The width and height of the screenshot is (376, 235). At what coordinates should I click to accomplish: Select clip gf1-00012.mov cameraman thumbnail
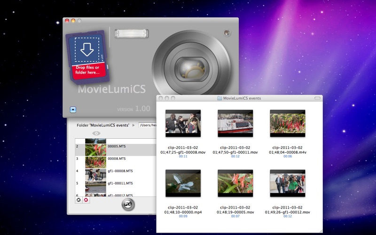tap(288, 183)
